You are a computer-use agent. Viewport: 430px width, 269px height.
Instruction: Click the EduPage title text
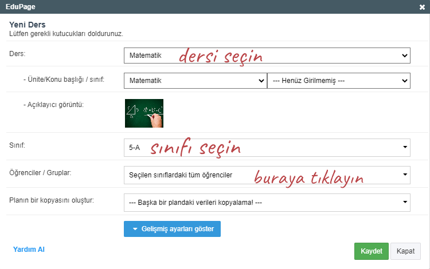pyautogui.click(x=20, y=6)
